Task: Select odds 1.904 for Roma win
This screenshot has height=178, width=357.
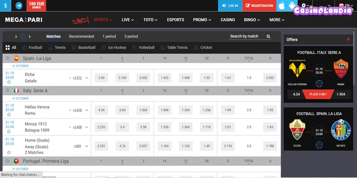Action: 143,110
